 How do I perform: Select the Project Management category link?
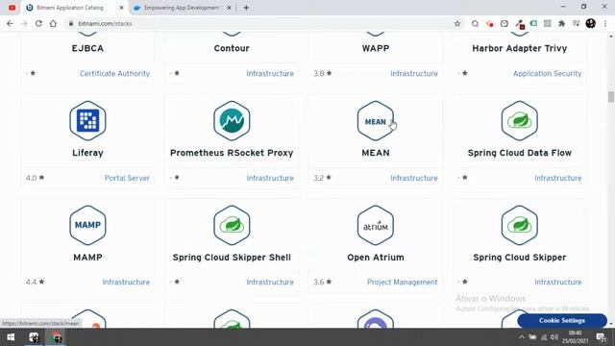[402, 282]
